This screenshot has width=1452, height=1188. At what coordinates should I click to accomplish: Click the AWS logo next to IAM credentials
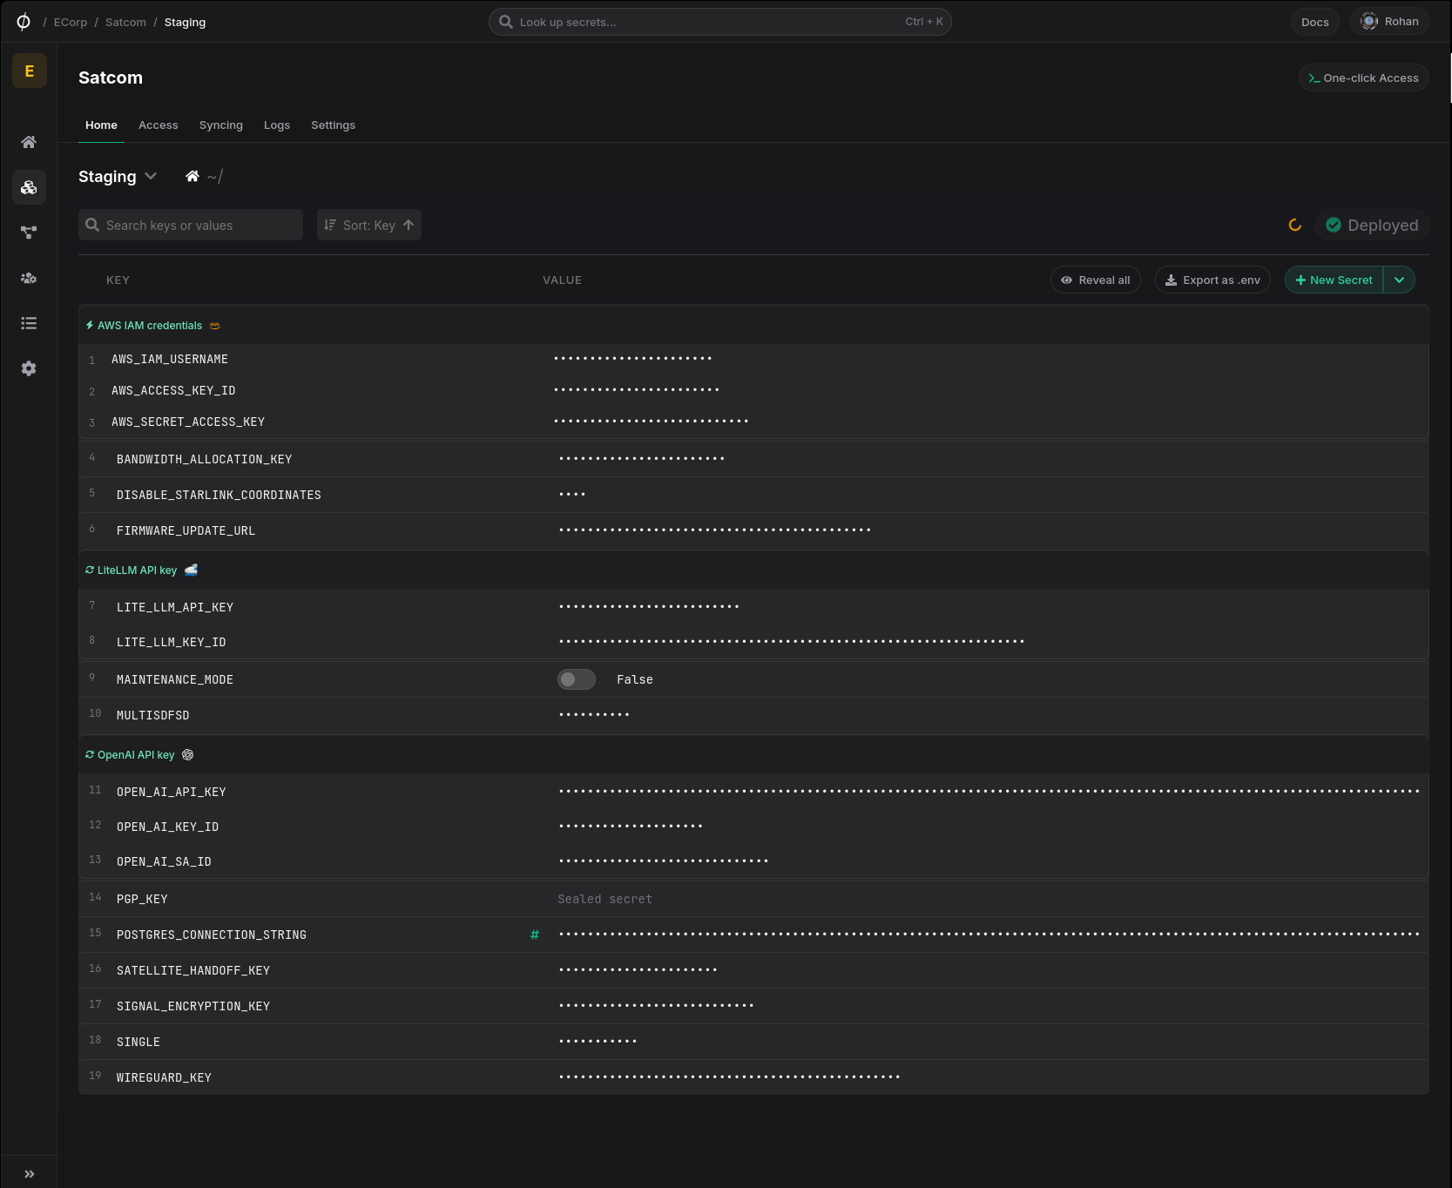point(215,326)
